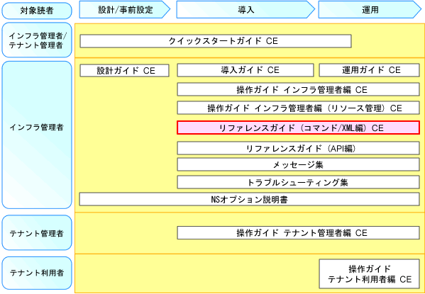Click the インフラ管理者 reader label
This screenshot has width=425, height=294.
tap(37, 135)
